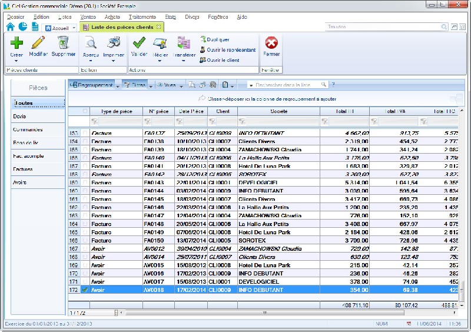Click the Modifier pencil icon

click(x=38, y=43)
